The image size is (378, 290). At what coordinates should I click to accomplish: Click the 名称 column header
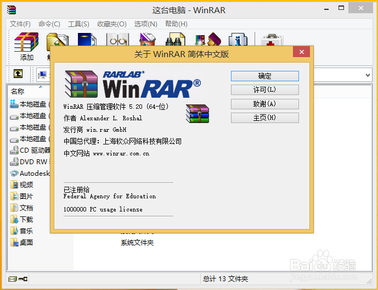pos(18,91)
